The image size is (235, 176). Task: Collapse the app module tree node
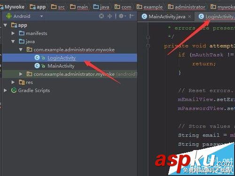click(x=5, y=25)
